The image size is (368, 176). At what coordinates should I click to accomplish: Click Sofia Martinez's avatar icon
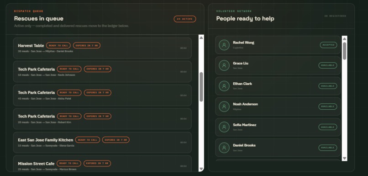pyautogui.click(x=224, y=127)
